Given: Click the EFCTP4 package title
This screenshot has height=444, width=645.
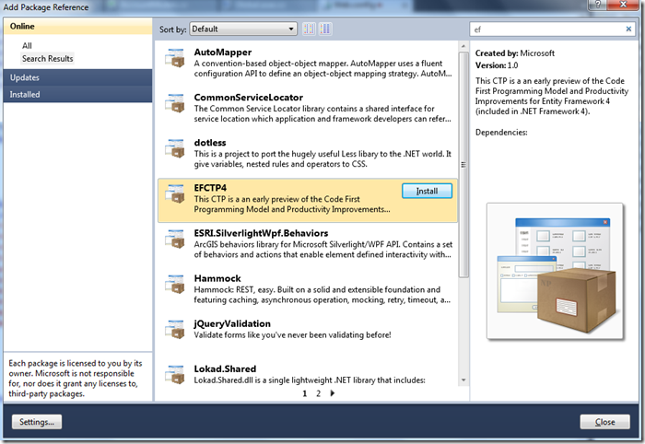Looking at the screenshot, I should click(210, 188).
